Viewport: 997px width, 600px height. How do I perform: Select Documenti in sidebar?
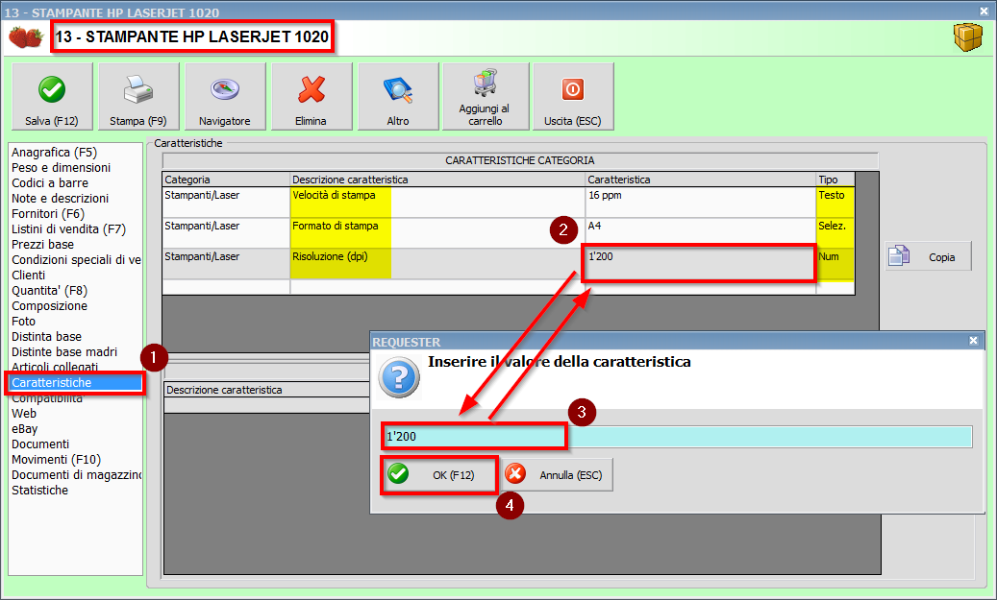(40, 444)
